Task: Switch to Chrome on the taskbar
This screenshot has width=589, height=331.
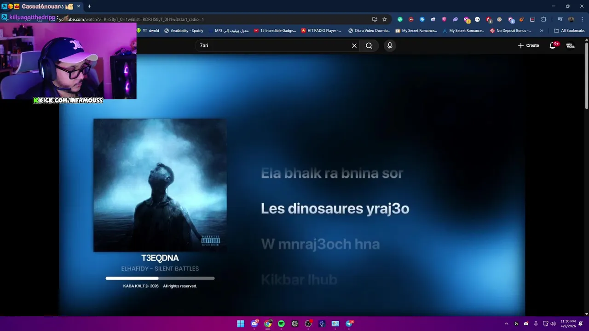Action: (268, 324)
